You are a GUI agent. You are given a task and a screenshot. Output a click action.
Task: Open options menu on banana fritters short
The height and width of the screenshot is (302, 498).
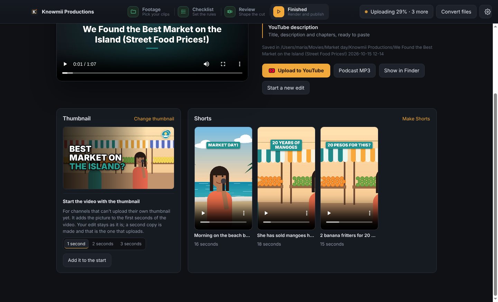click(370, 213)
